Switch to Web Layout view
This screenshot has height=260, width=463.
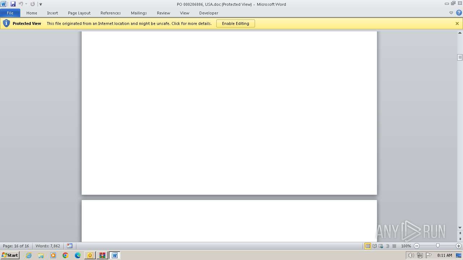click(x=381, y=246)
